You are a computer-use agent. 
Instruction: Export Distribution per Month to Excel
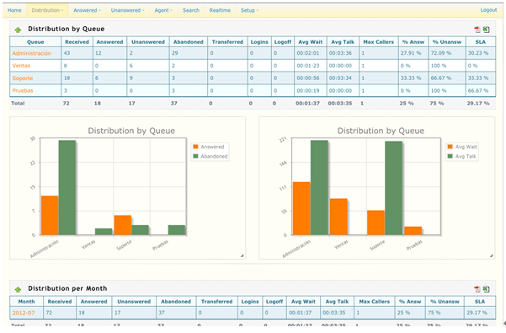(x=486, y=289)
